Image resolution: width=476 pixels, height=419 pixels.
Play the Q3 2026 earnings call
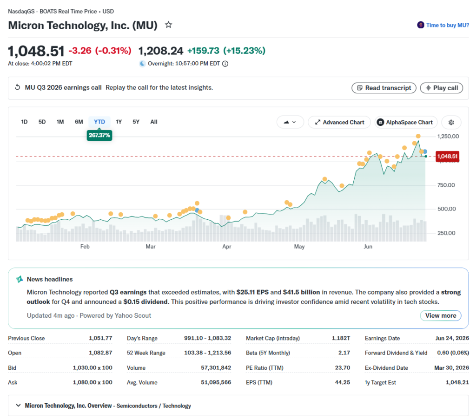click(442, 88)
